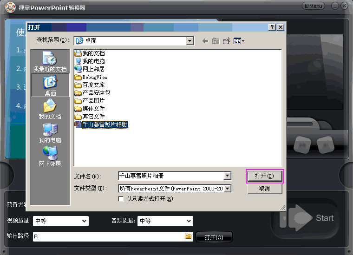Select 我的电脑 shortcut in places bar
The height and width of the screenshot is (255, 353).
coord(50,133)
